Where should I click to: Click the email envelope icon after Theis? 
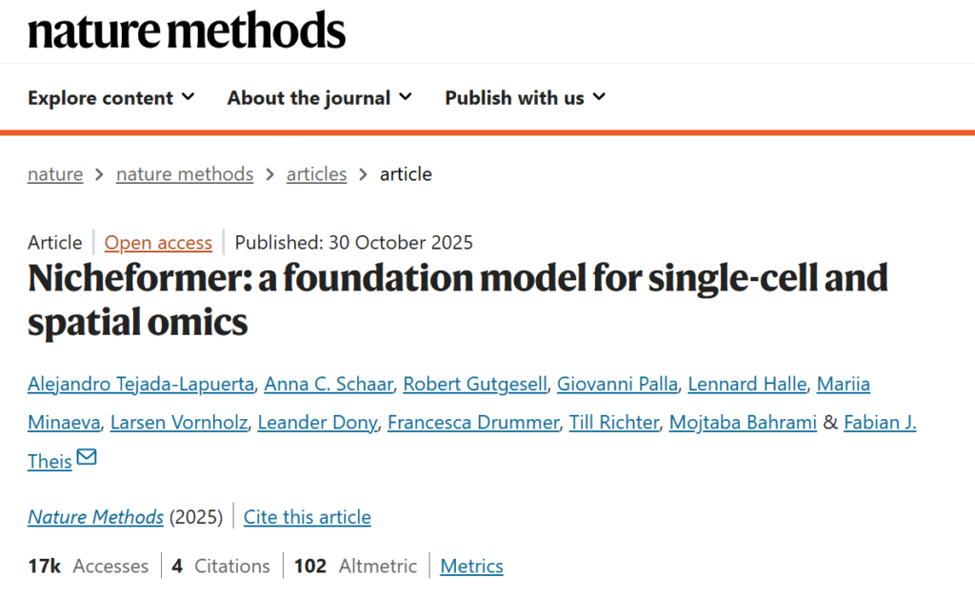point(87,458)
